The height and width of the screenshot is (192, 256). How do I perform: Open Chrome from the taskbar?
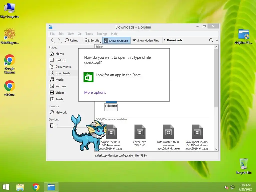(x=36, y=187)
